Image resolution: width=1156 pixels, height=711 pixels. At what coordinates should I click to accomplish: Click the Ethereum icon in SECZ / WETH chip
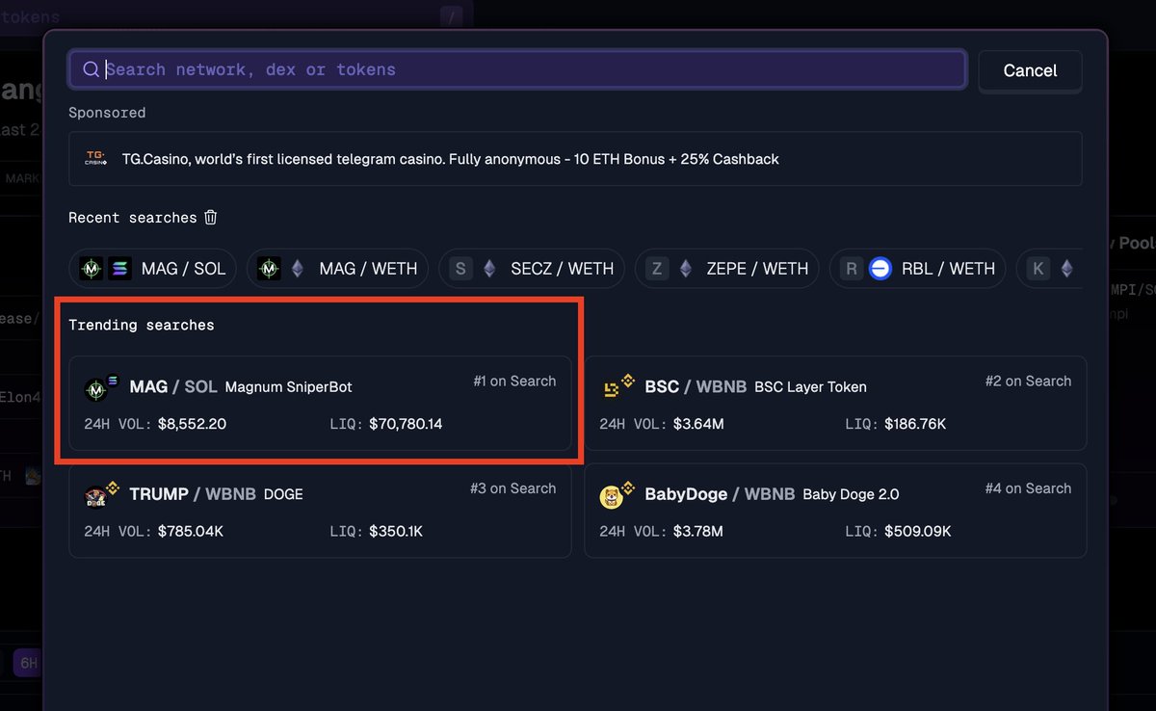[489, 269]
